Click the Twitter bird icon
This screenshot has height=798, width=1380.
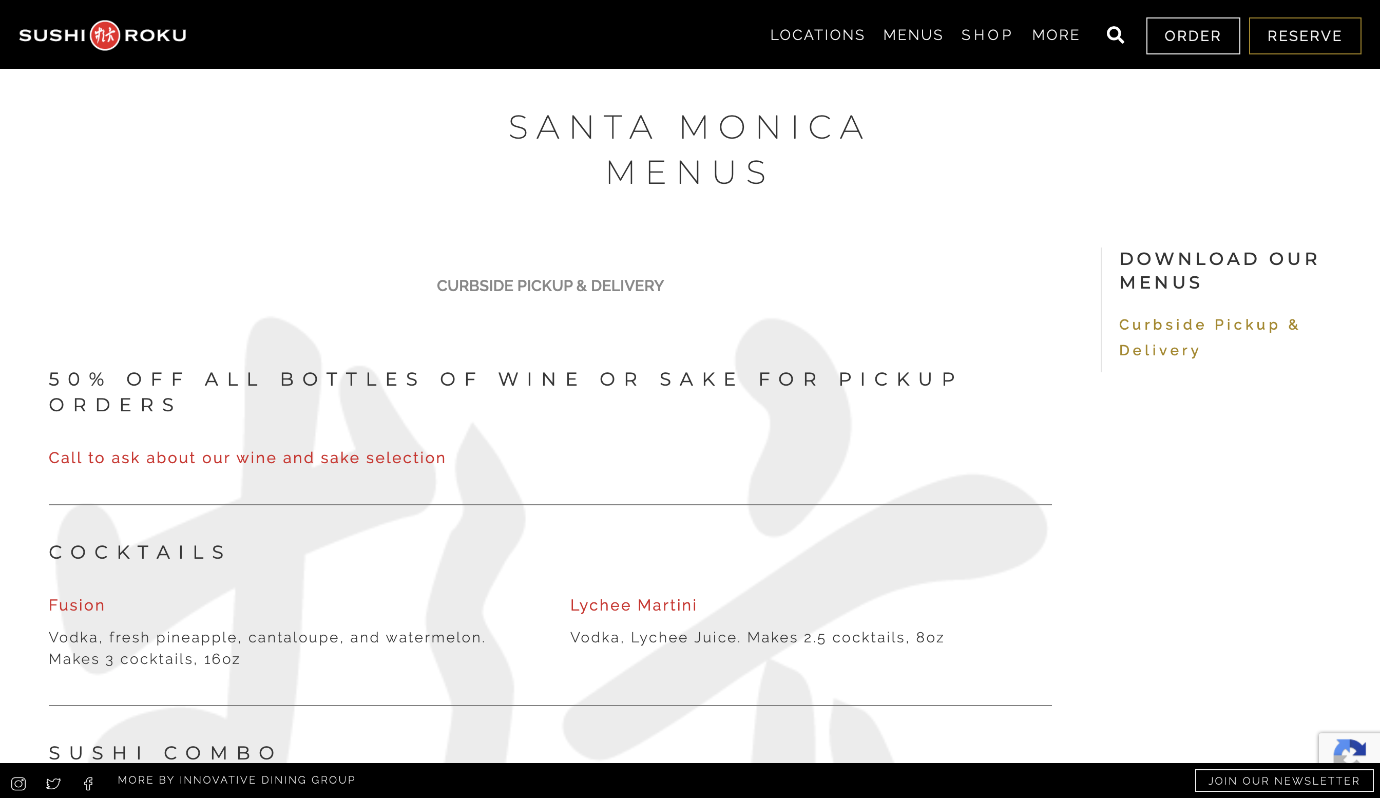click(53, 784)
